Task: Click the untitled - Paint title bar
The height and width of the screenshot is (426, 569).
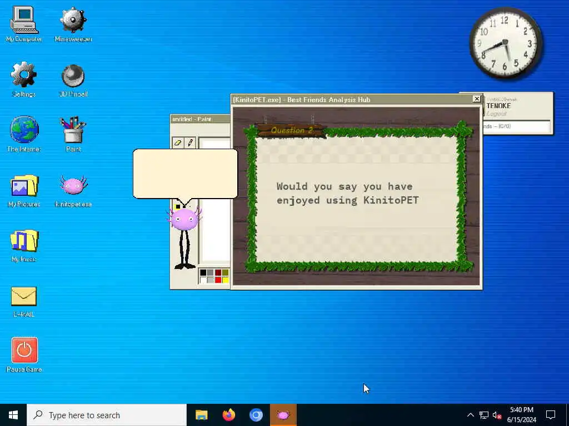Action: [x=200, y=119]
